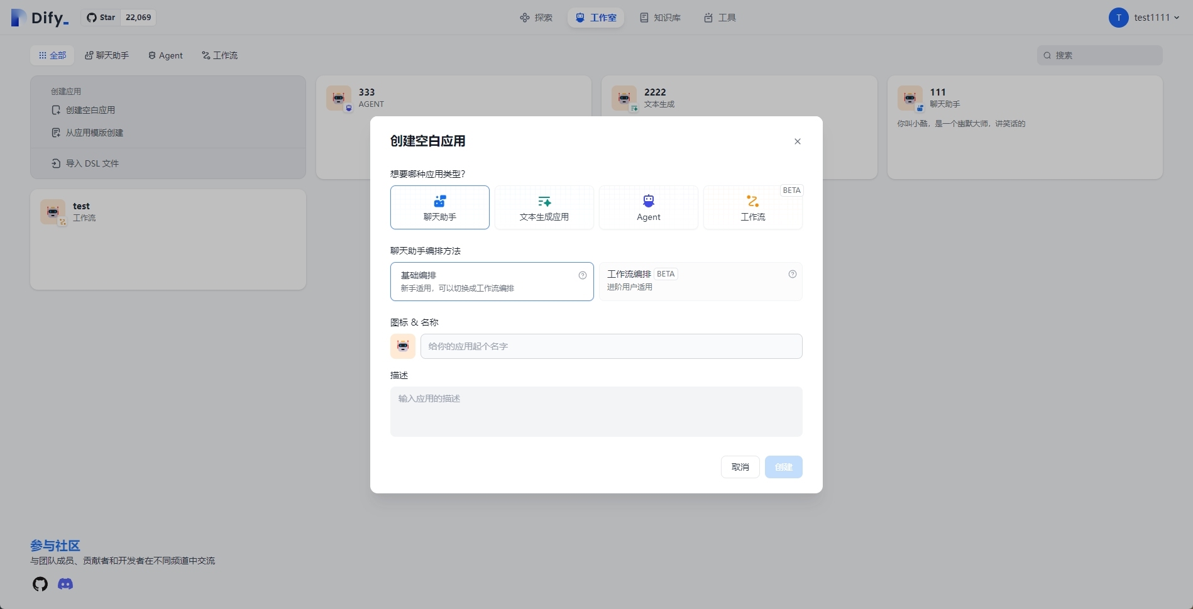The width and height of the screenshot is (1193, 609).
Task: Click the Dify logo
Action: [40, 18]
